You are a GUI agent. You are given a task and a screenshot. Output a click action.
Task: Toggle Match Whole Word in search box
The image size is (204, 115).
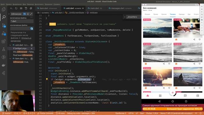28,14
